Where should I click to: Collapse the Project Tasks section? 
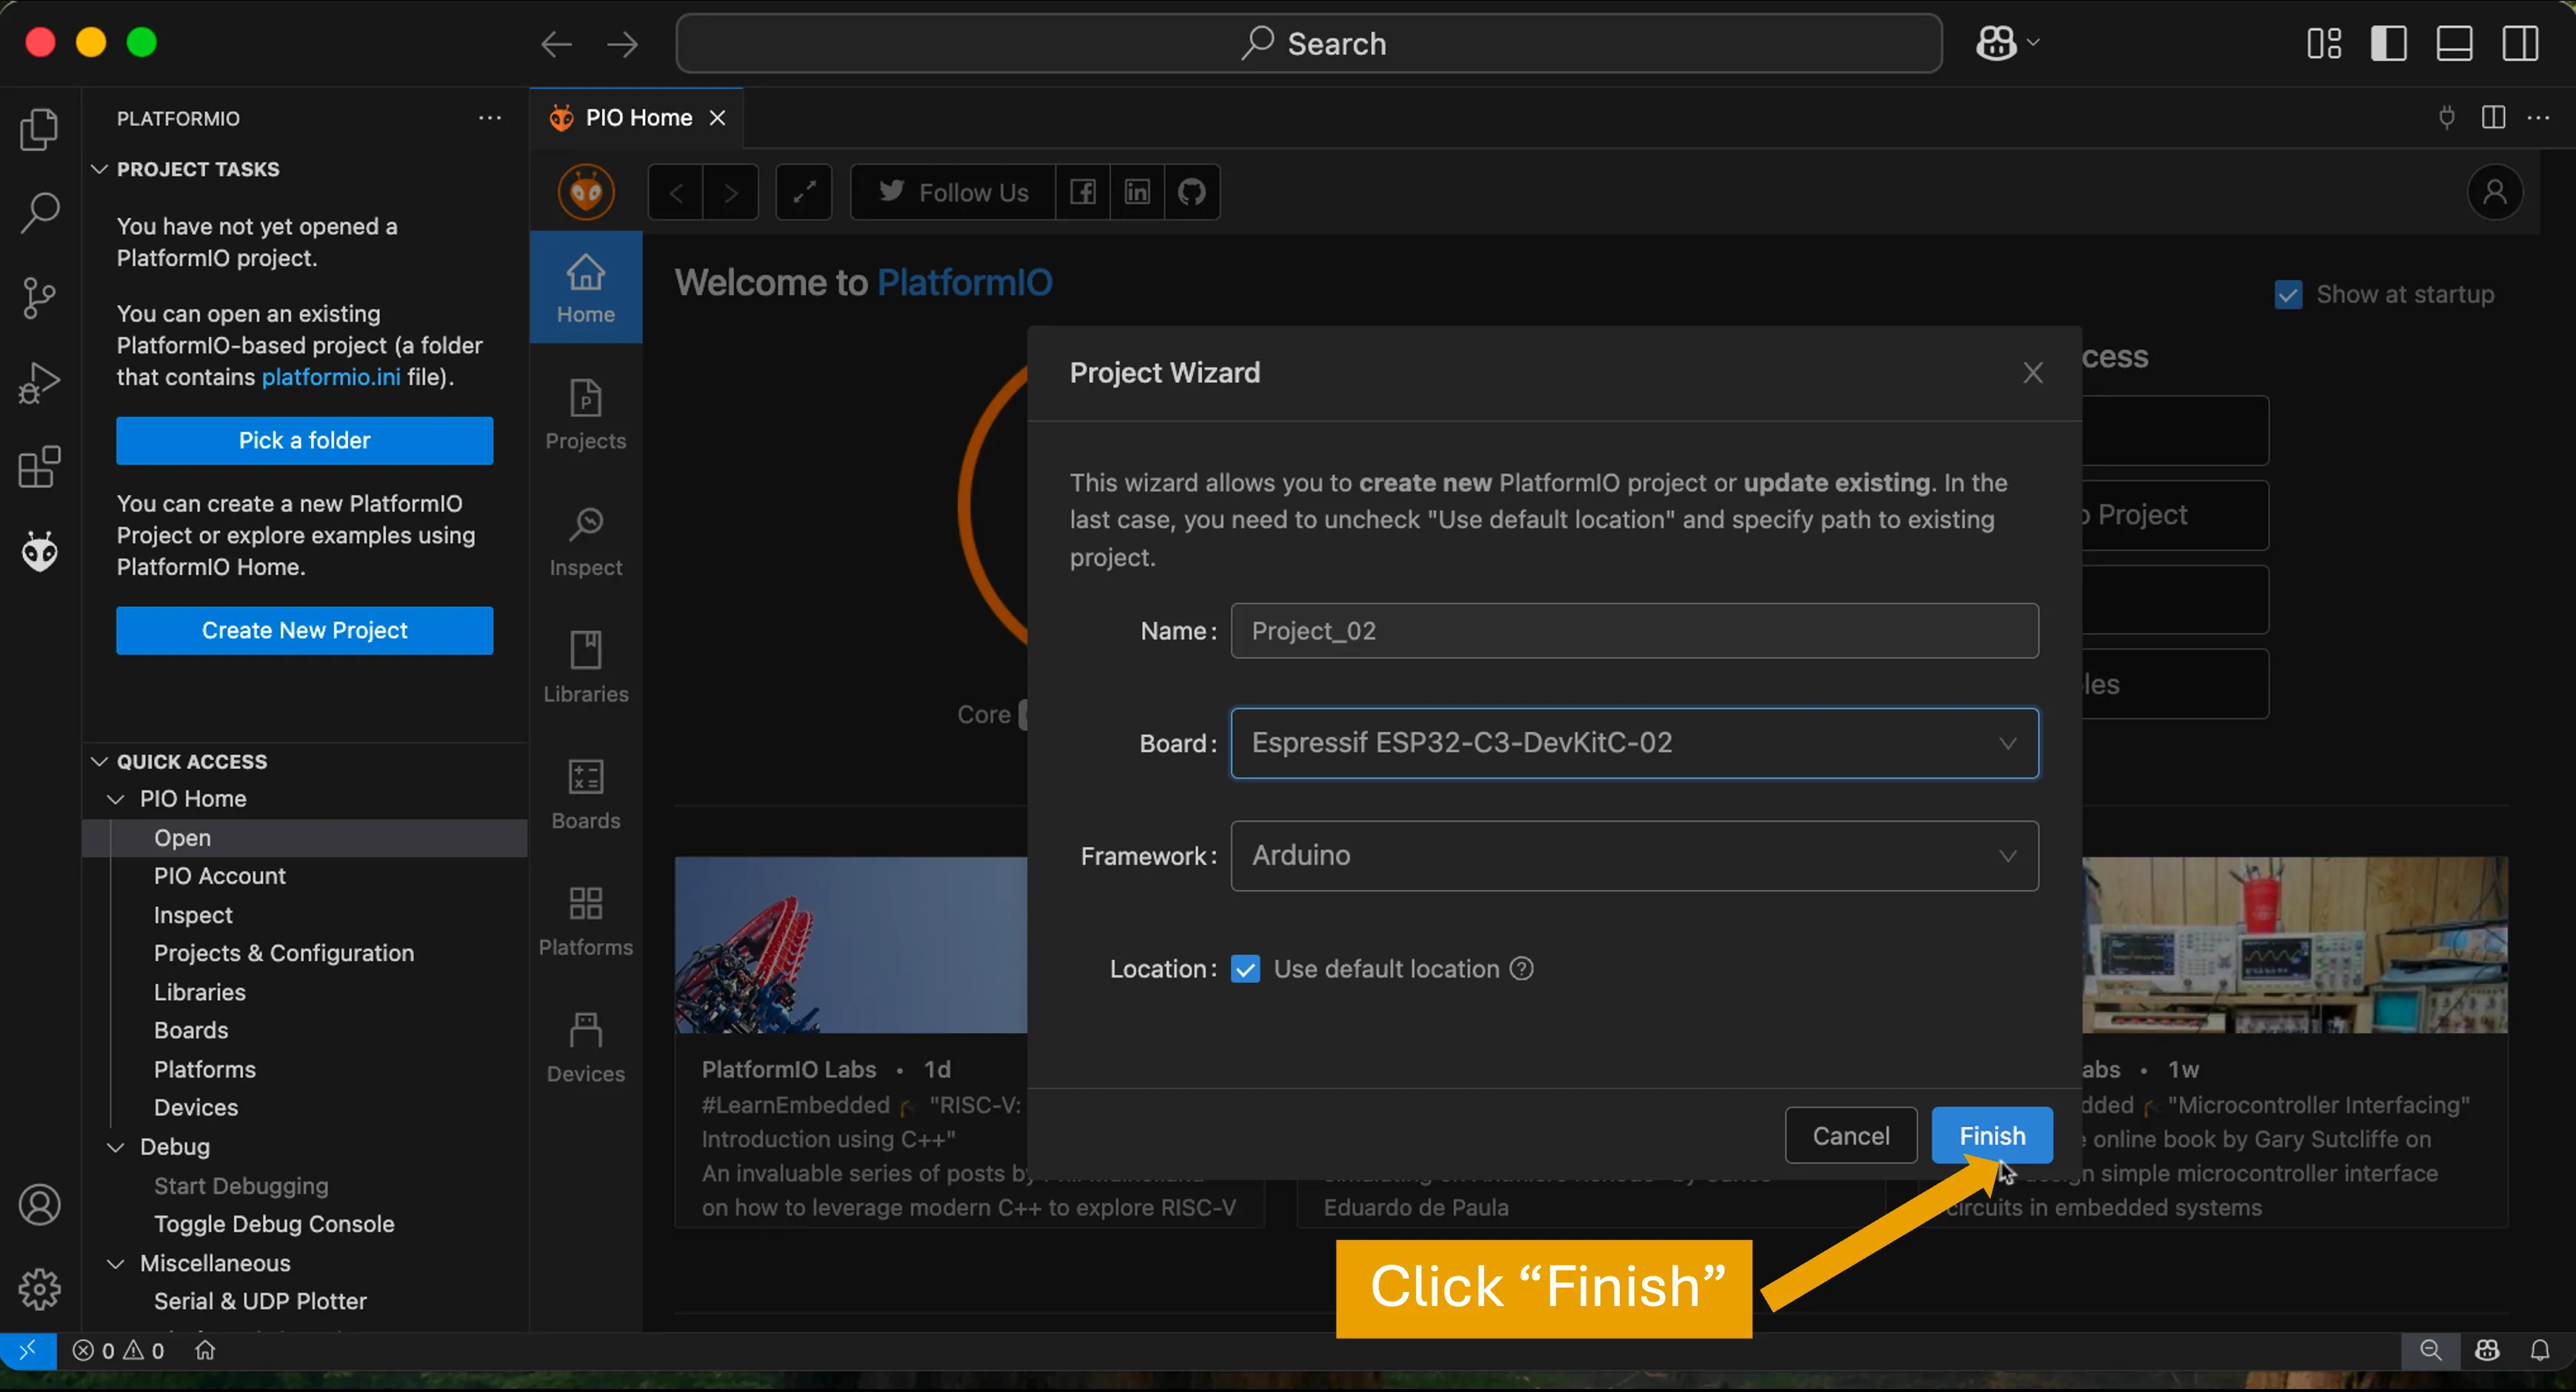[99, 169]
